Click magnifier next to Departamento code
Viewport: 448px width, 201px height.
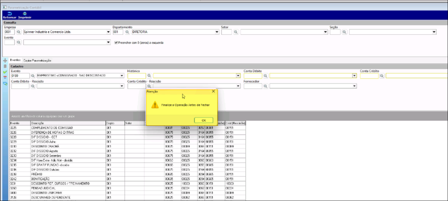pos(127,32)
